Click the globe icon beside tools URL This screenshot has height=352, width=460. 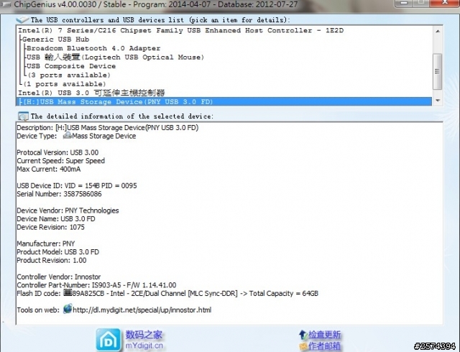[68, 309]
